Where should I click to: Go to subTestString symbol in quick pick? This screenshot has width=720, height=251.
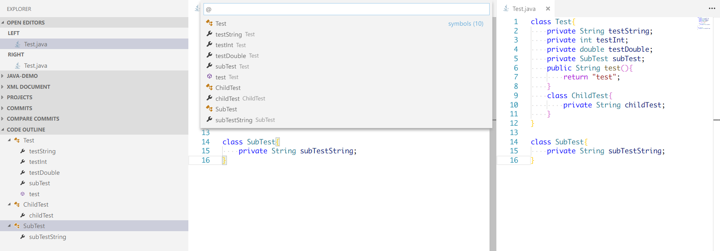(x=346, y=120)
